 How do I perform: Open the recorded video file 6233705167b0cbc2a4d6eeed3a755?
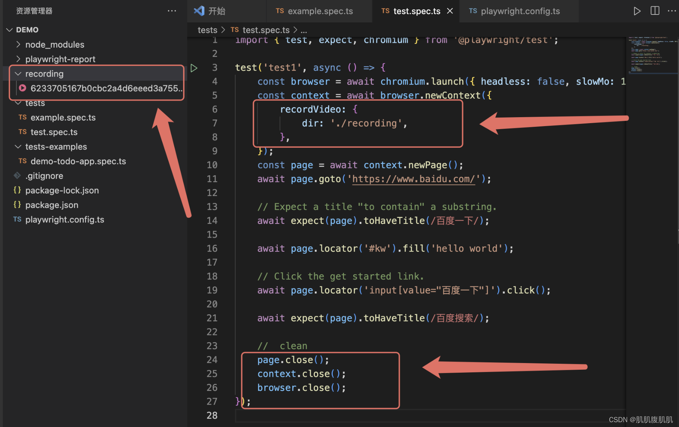click(x=106, y=88)
